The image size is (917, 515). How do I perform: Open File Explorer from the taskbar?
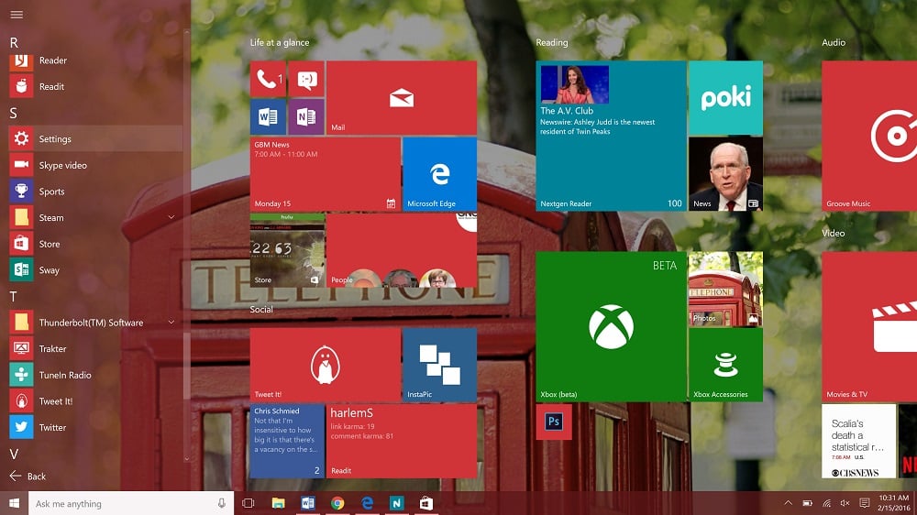point(279,503)
